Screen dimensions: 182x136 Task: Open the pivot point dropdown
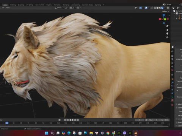[x=67, y=8]
